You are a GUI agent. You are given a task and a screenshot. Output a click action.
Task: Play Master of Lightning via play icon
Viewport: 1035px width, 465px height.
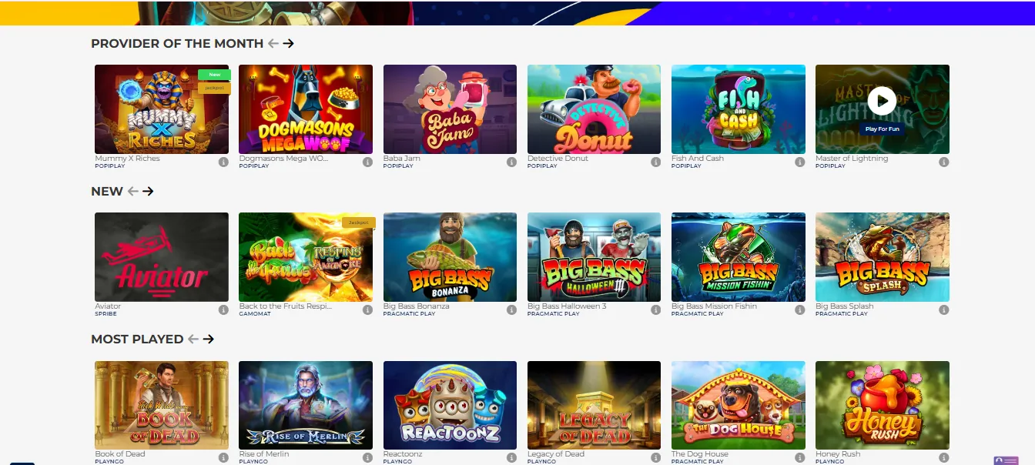pos(882,100)
